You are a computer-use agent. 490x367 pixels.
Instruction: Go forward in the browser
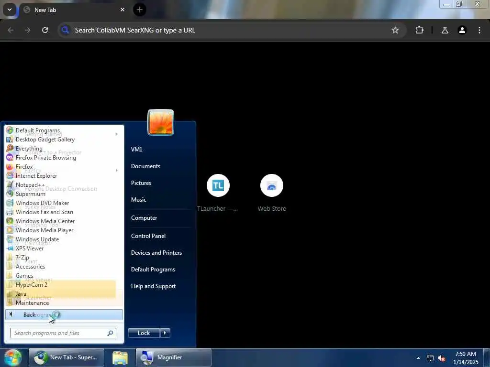[x=28, y=30]
